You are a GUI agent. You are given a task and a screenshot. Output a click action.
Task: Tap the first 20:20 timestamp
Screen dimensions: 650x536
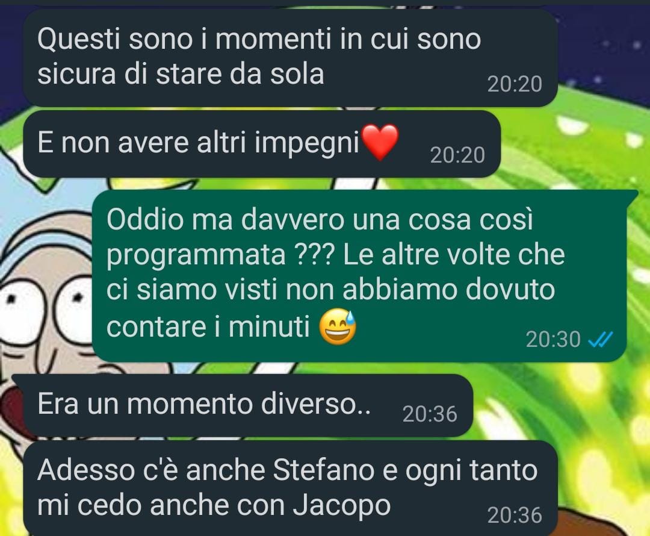[x=515, y=84]
